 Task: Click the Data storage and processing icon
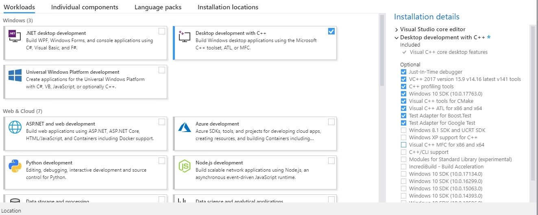click(x=15, y=200)
